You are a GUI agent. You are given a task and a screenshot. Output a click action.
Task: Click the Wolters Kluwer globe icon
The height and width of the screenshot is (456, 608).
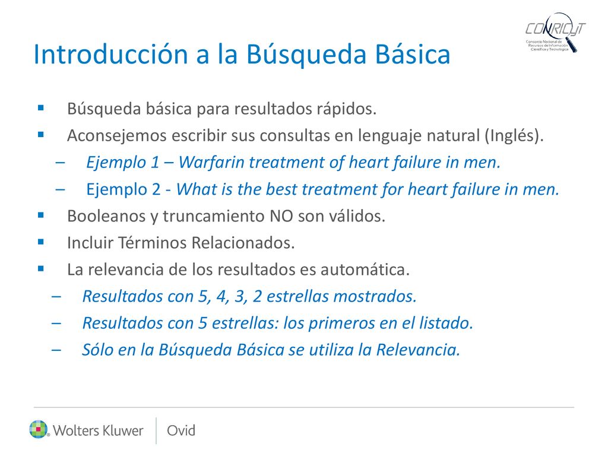pyautogui.click(x=39, y=430)
